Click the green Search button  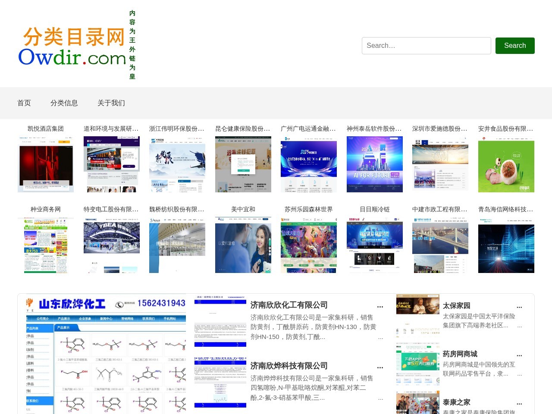click(515, 46)
